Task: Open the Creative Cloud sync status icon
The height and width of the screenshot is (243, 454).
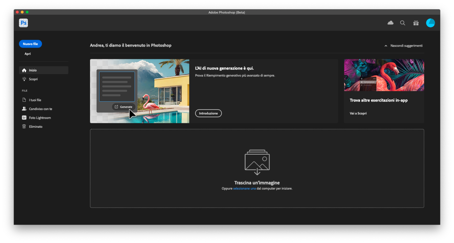Action: click(x=390, y=23)
